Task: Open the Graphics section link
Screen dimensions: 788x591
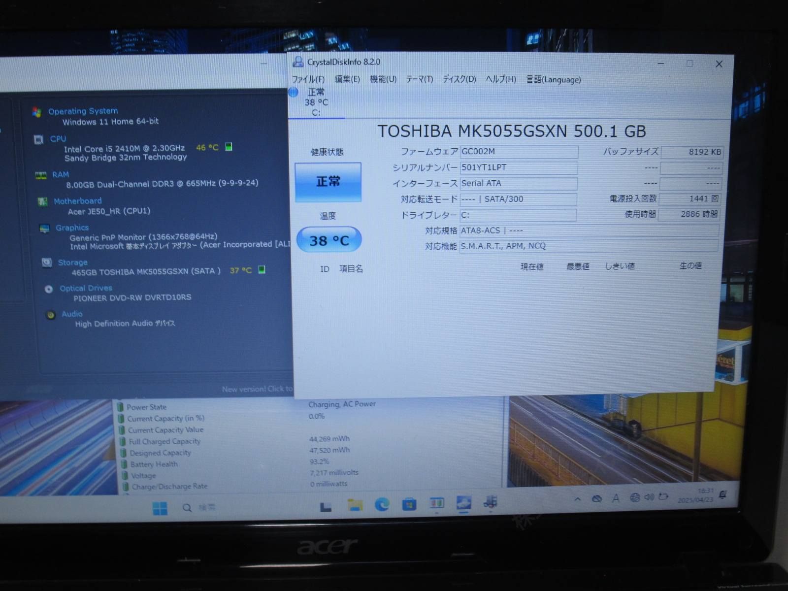Action: pyautogui.click(x=72, y=228)
